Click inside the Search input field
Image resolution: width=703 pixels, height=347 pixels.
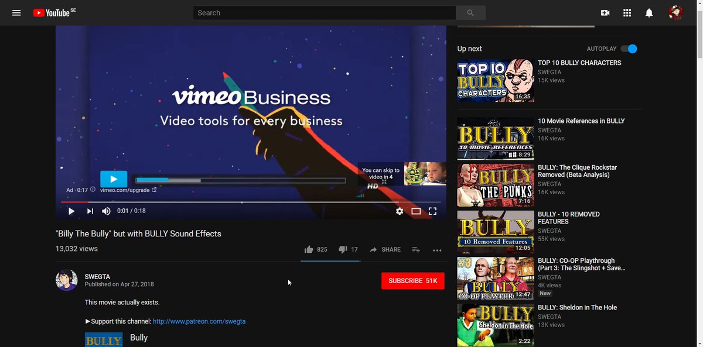coord(325,13)
